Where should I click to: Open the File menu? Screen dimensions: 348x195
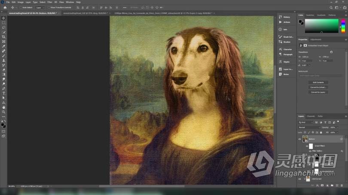(8, 2)
